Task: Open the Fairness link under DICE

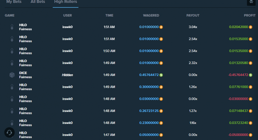Action: (25, 77)
